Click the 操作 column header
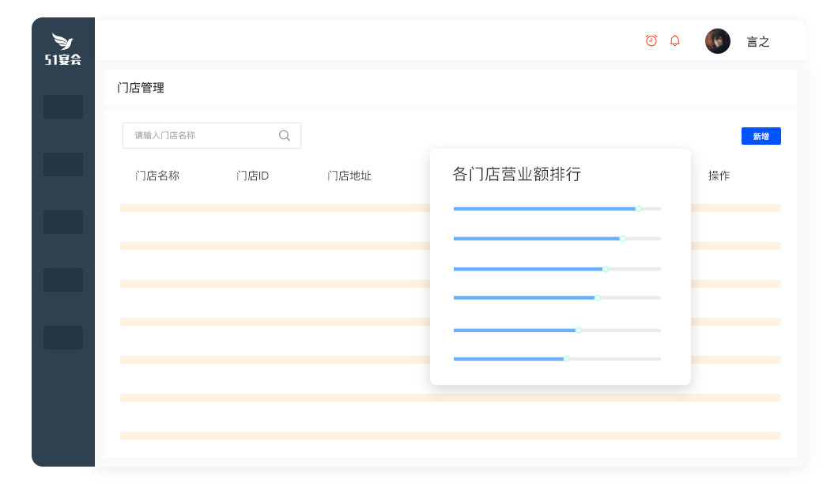The image size is (838, 484). (x=718, y=176)
